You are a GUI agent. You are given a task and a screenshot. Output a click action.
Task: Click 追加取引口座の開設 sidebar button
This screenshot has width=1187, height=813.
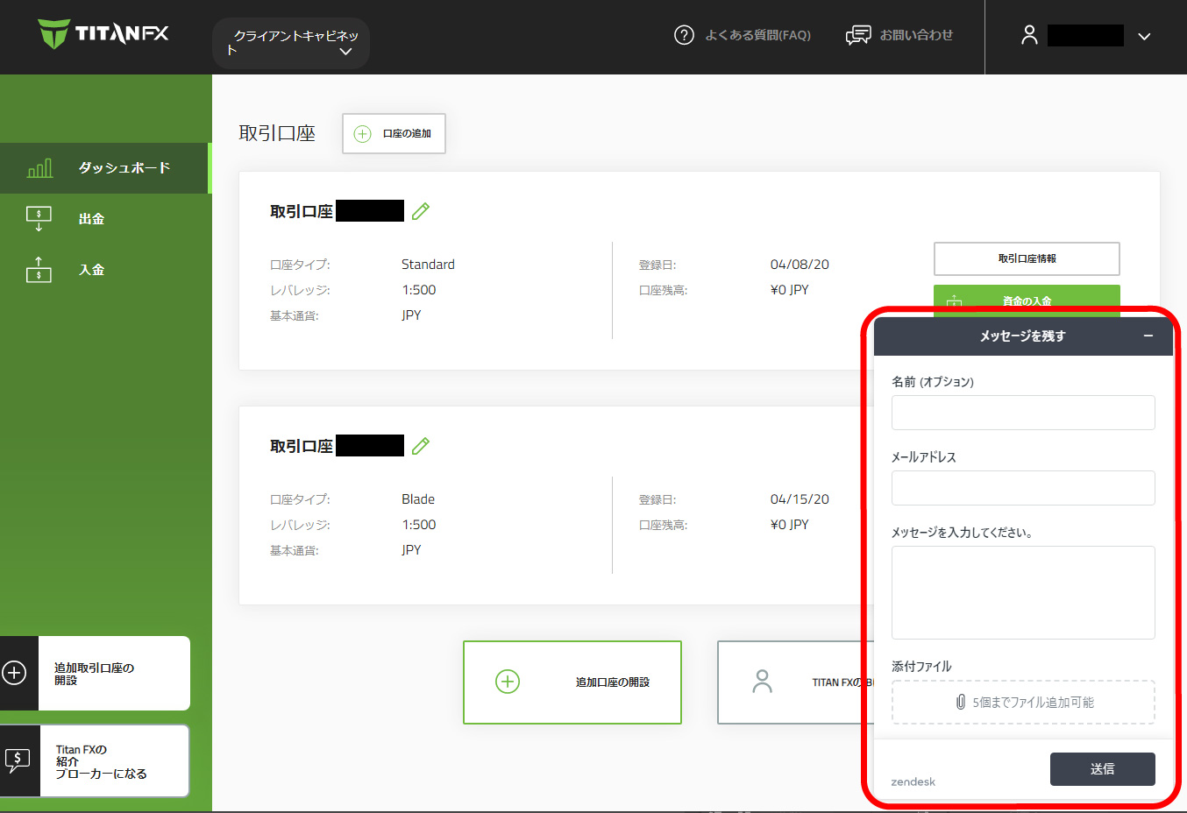pyautogui.click(x=95, y=674)
